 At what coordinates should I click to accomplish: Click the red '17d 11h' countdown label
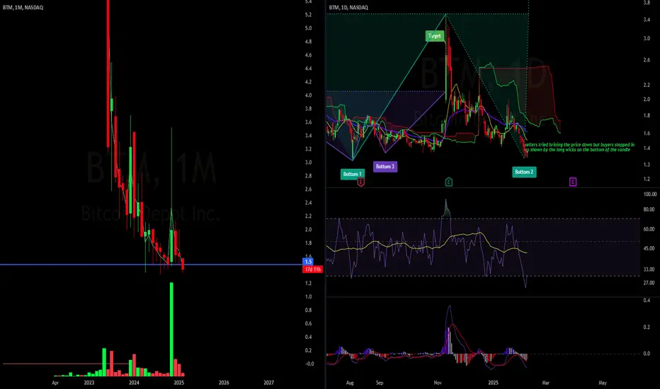(x=312, y=269)
